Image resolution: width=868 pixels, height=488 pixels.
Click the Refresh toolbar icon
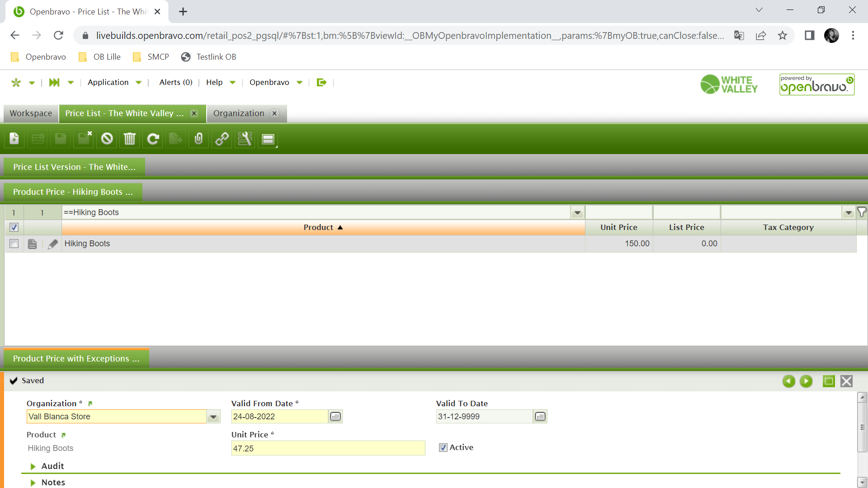coord(153,139)
